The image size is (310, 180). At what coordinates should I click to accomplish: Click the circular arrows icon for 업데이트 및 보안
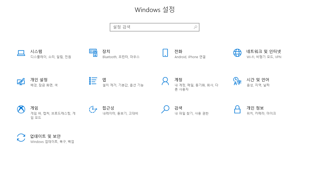pos(21,138)
